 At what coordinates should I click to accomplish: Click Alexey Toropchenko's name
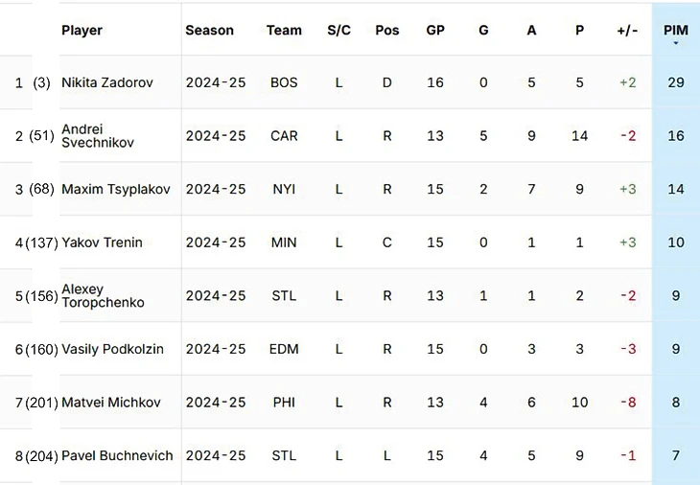click(x=103, y=295)
